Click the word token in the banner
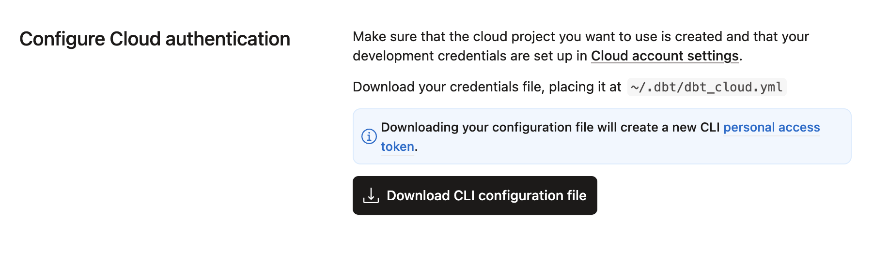Screen dimensions: 873x266 pos(397,147)
